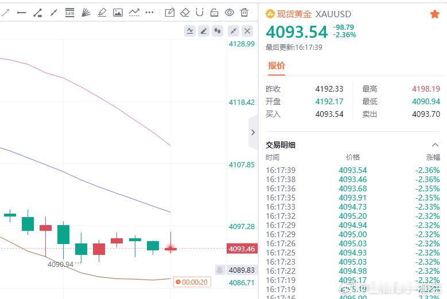This screenshot has height=299, width=447.
Task: Click the 卖出 value 4093.70
Action: pyautogui.click(x=426, y=114)
